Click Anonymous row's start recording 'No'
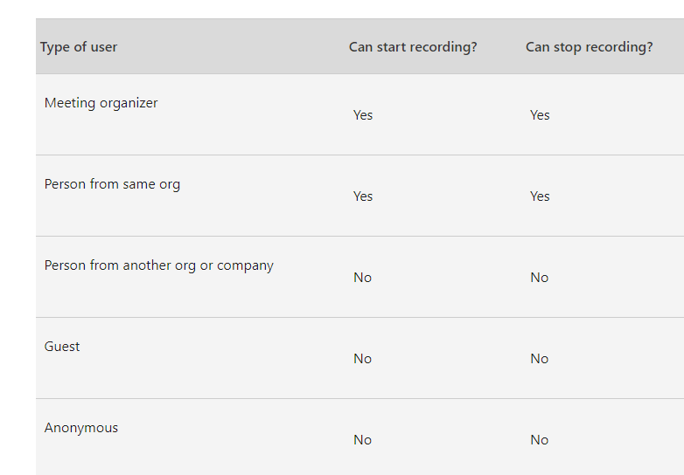The height and width of the screenshot is (475, 684). 362,440
